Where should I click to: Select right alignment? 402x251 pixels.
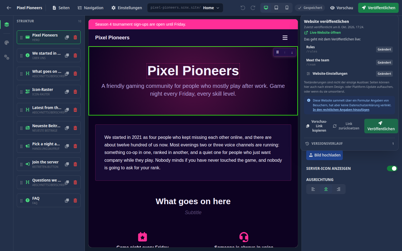click(x=339, y=189)
